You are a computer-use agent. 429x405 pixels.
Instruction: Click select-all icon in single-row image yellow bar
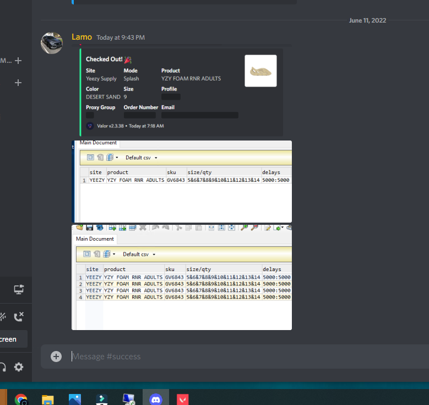click(90, 157)
